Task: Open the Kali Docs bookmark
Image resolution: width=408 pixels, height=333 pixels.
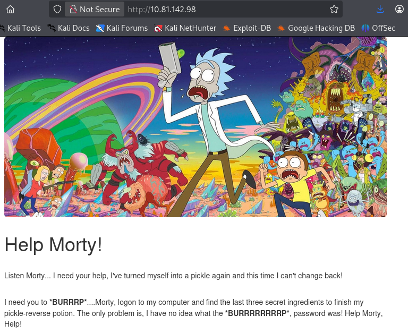Action: click(x=69, y=28)
